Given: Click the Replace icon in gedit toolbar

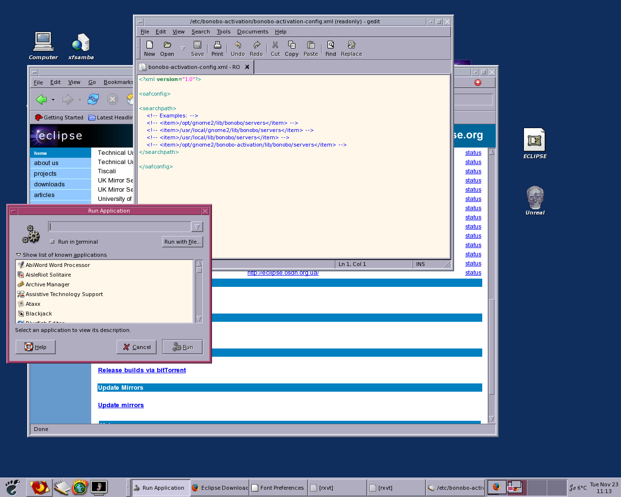Looking at the screenshot, I should pyautogui.click(x=352, y=45).
